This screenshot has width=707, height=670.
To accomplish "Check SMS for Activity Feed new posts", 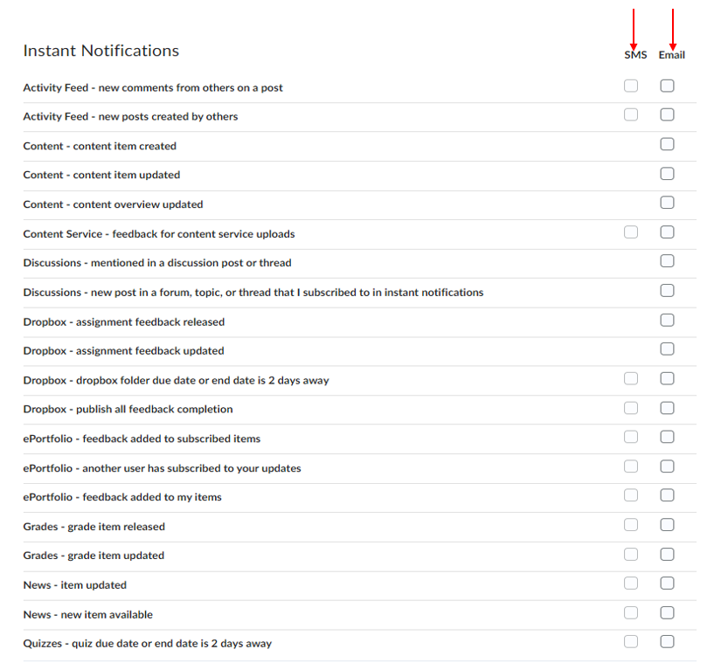I will [x=631, y=114].
